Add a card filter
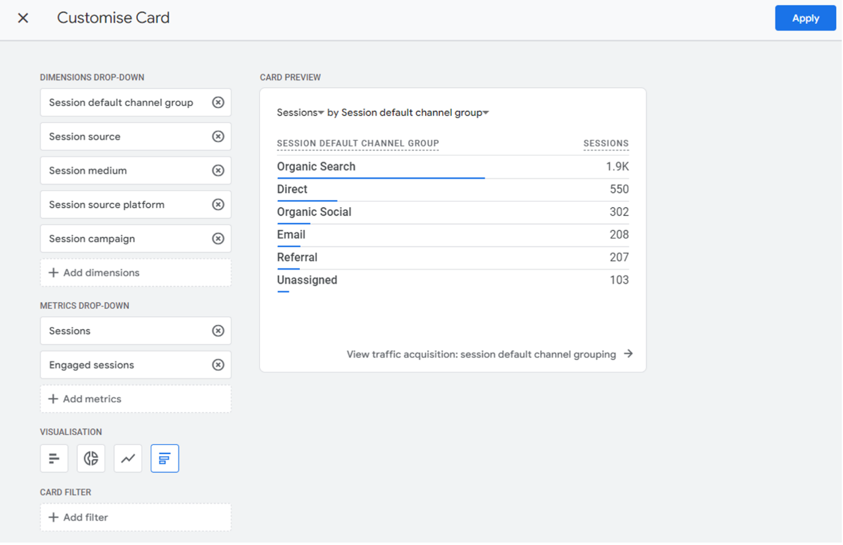Image resolution: width=843 pixels, height=545 pixels. point(135,517)
